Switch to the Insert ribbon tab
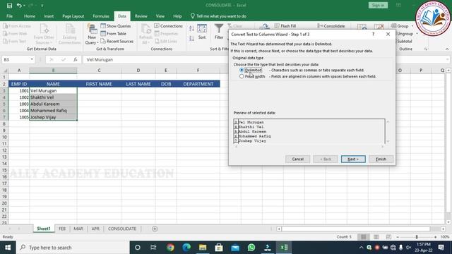The height and width of the screenshot is (254, 452). 49,16
